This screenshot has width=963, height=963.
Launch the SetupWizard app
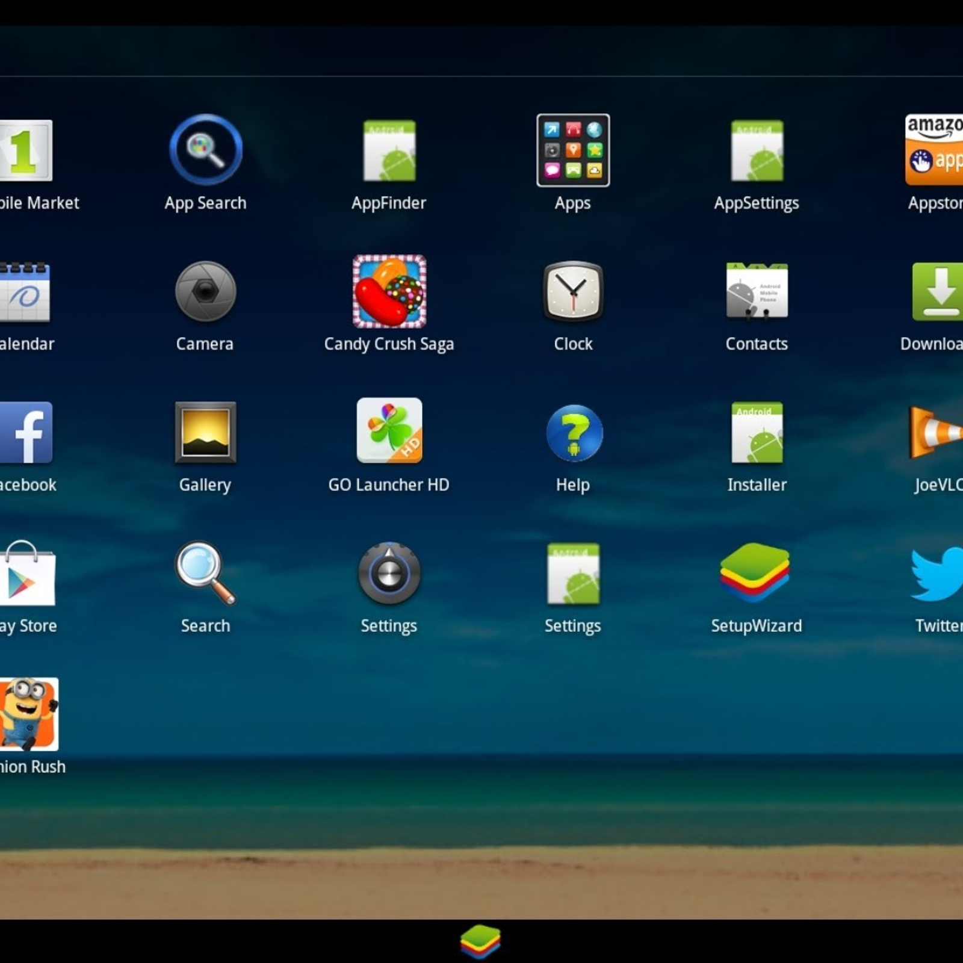click(x=755, y=572)
